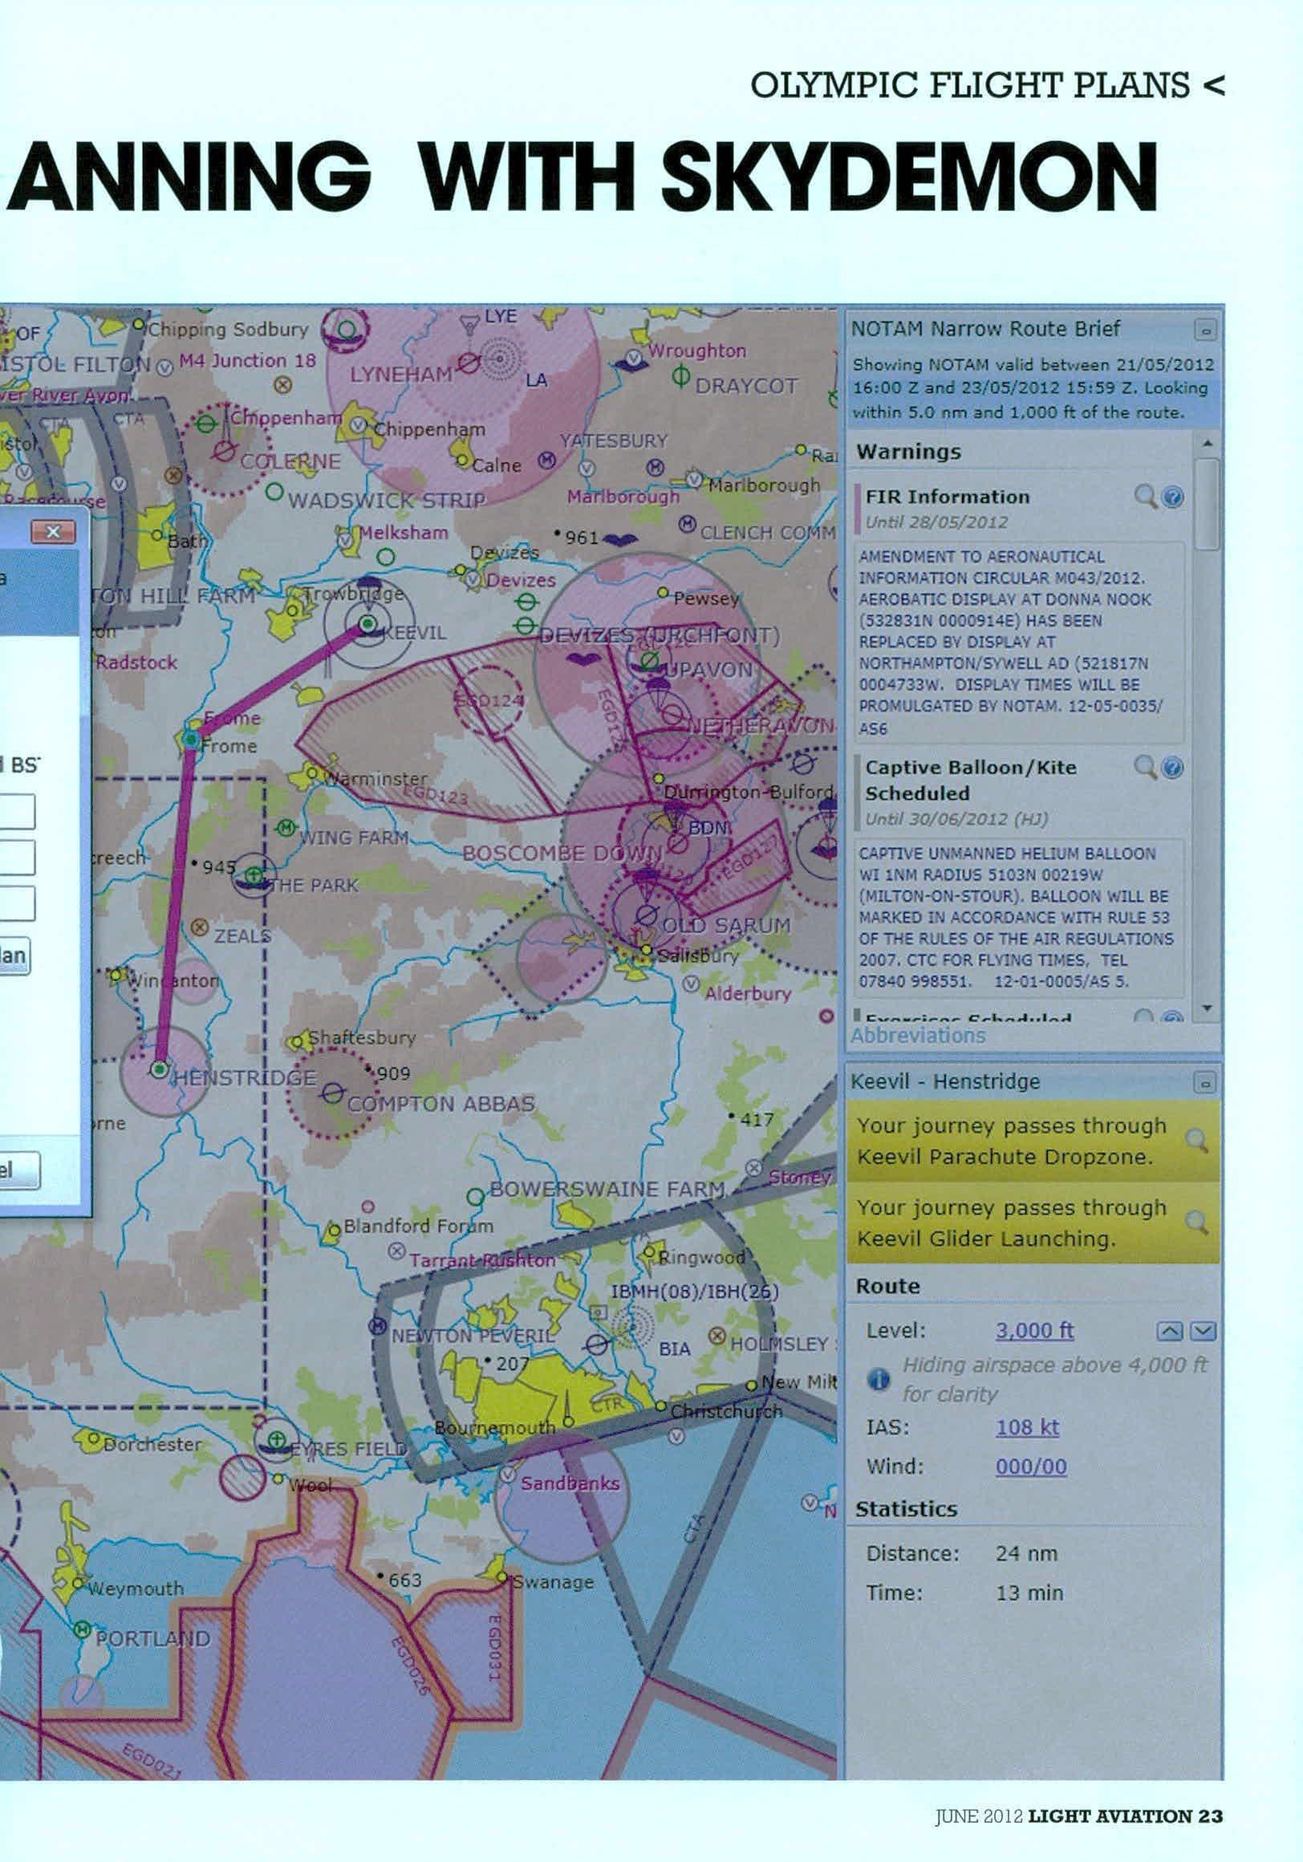This screenshot has height=1862, width=1303.
Task: Locate the Keevil Parachute Dropzone warning via magnifier
Action: tap(1197, 1140)
